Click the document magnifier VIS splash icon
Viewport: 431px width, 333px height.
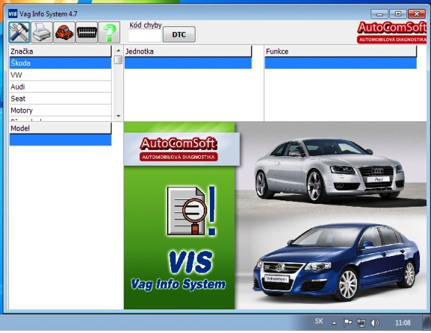191,211
